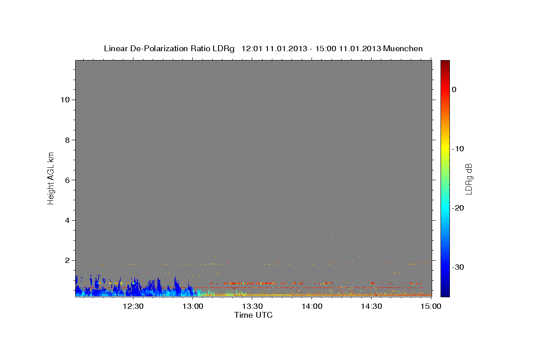
Task: Click the height tick label 8
Action: (68, 140)
